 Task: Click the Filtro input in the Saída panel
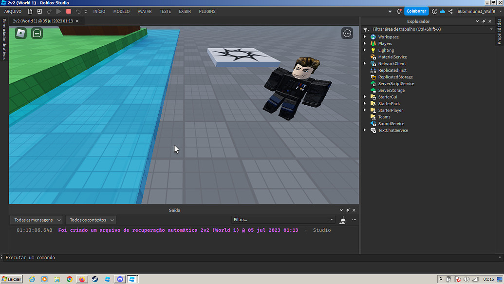[282, 220]
